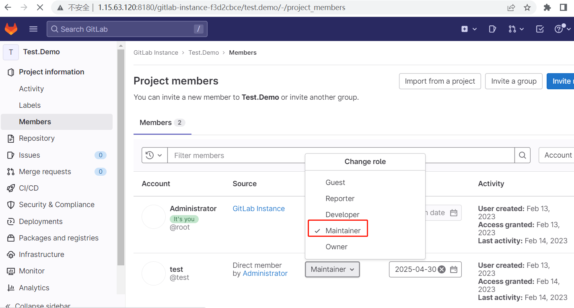Click the Security & Compliance shield icon
This screenshot has height=308, width=574.
[x=11, y=205]
